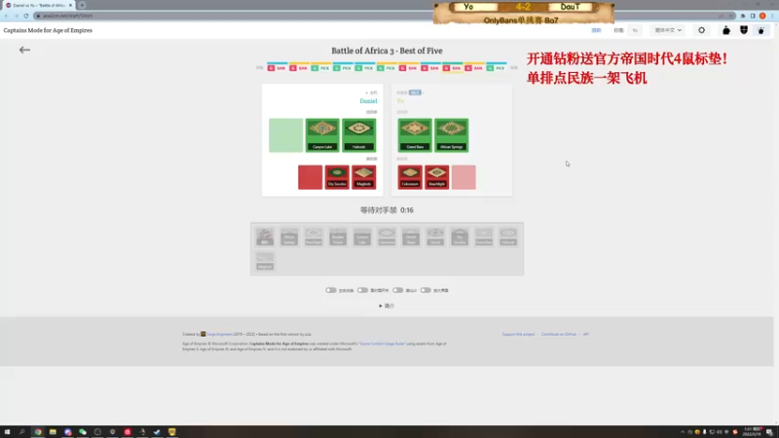Click Daniel's empty red ban slot
Screen dimensions: 779x438
(x=310, y=177)
